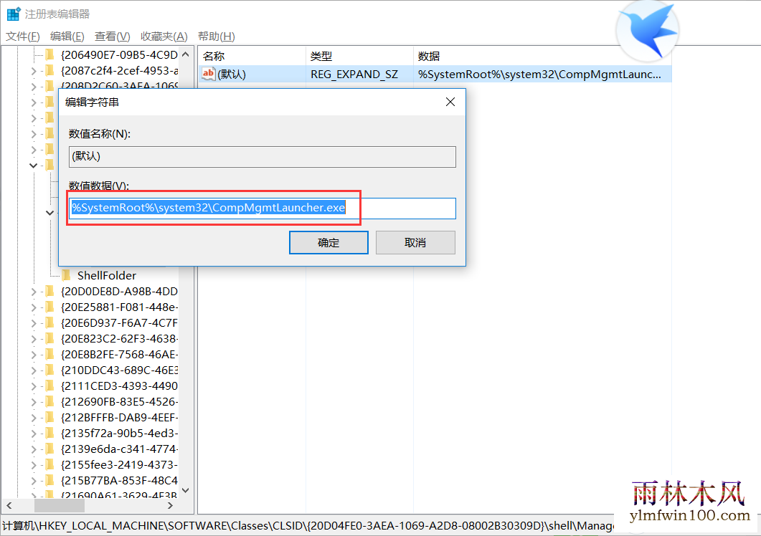Expand key {20D0DE8D-A98B-4DD
Screen dimensions: 761x536
pyautogui.click(x=34, y=292)
